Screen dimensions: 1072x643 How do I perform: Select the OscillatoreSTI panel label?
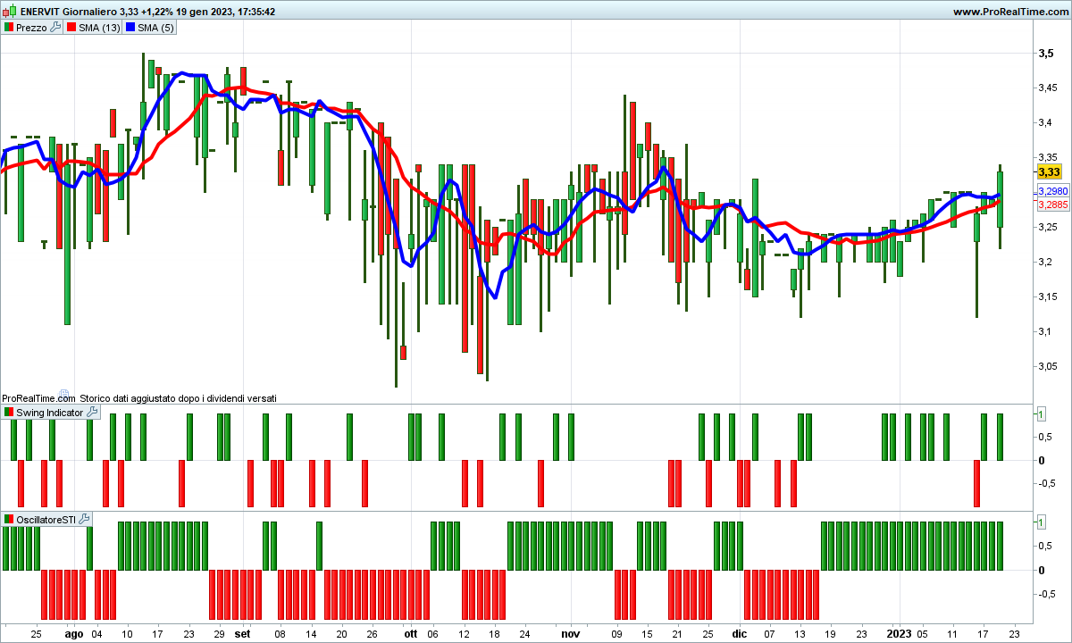click(x=46, y=519)
